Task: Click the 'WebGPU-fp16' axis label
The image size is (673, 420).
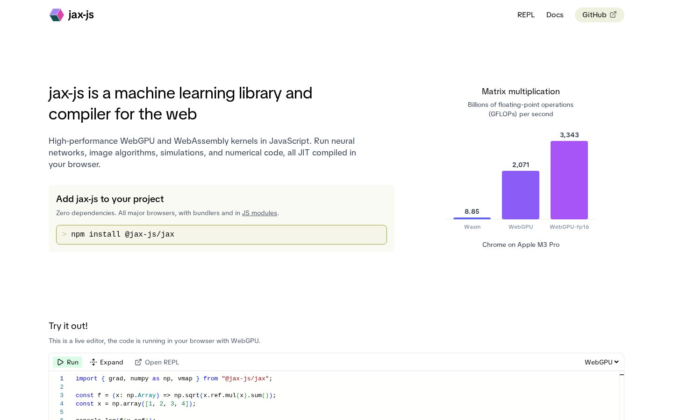Action: 569,227
